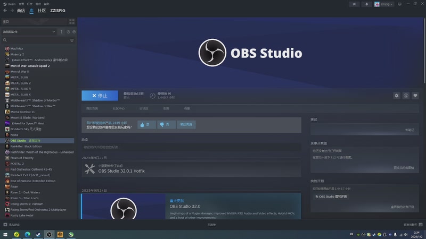Click the main page vertical scrollbar
Image resolution: width=426 pixels, height=239 pixels.
pos(424,50)
